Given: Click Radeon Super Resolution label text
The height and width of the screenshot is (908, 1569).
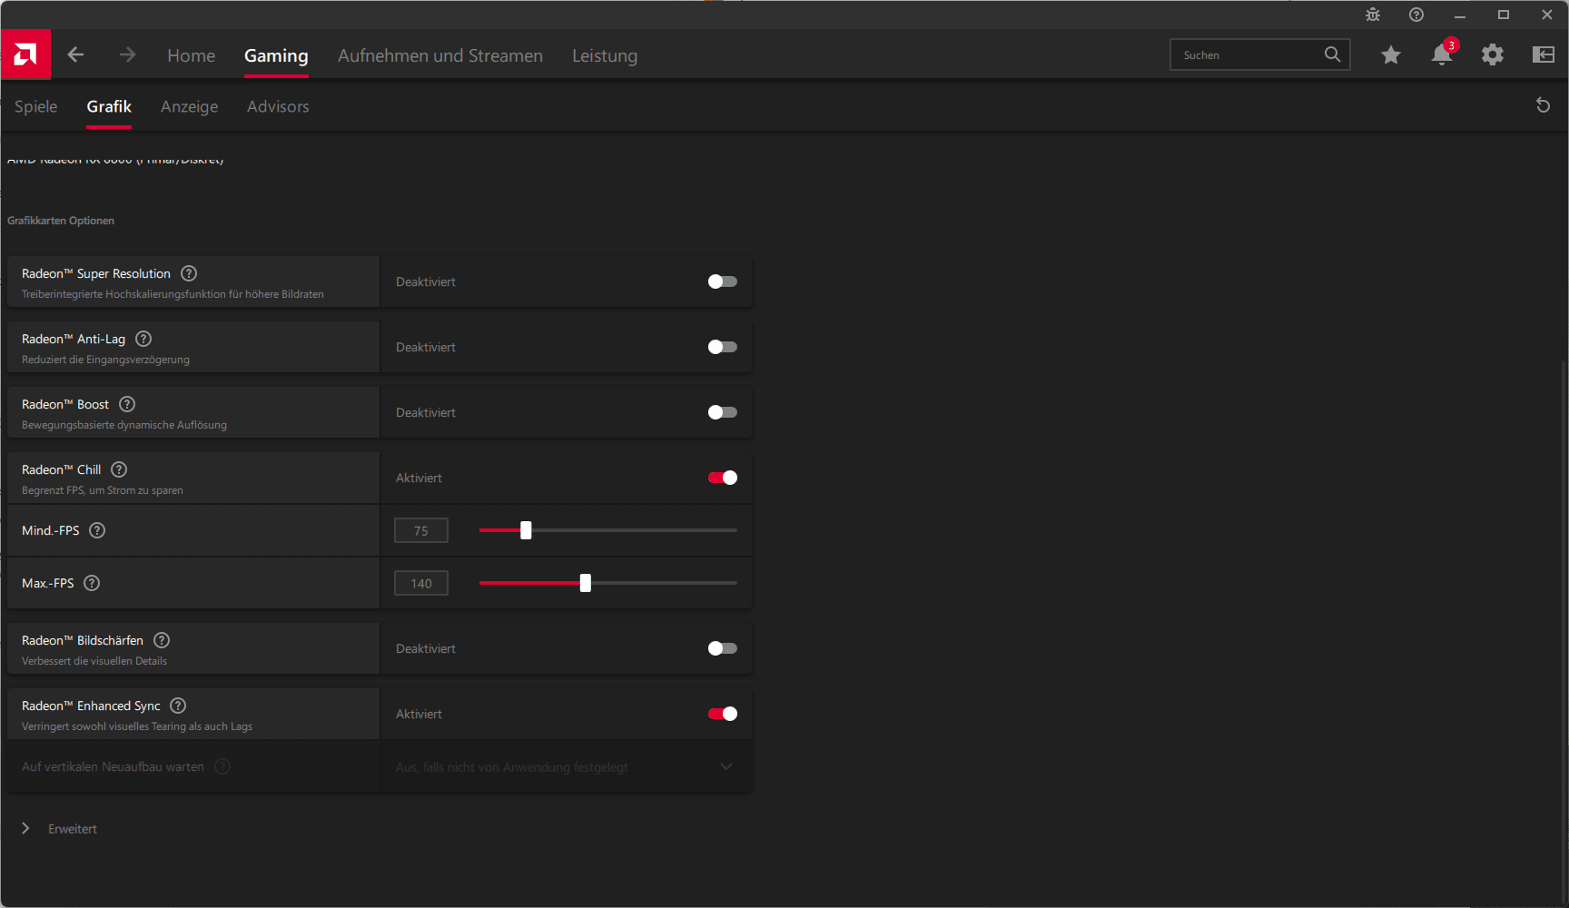Looking at the screenshot, I should (96, 273).
